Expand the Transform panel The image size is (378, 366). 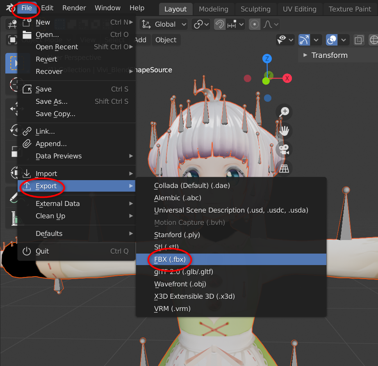point(338,55)
